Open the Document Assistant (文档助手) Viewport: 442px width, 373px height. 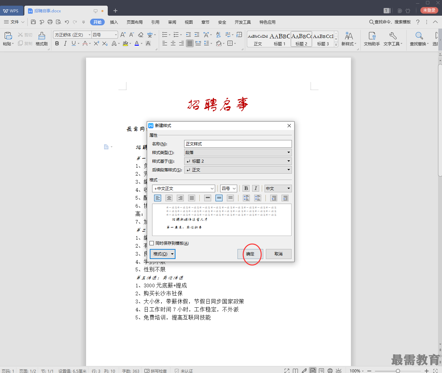coord(372,39)
